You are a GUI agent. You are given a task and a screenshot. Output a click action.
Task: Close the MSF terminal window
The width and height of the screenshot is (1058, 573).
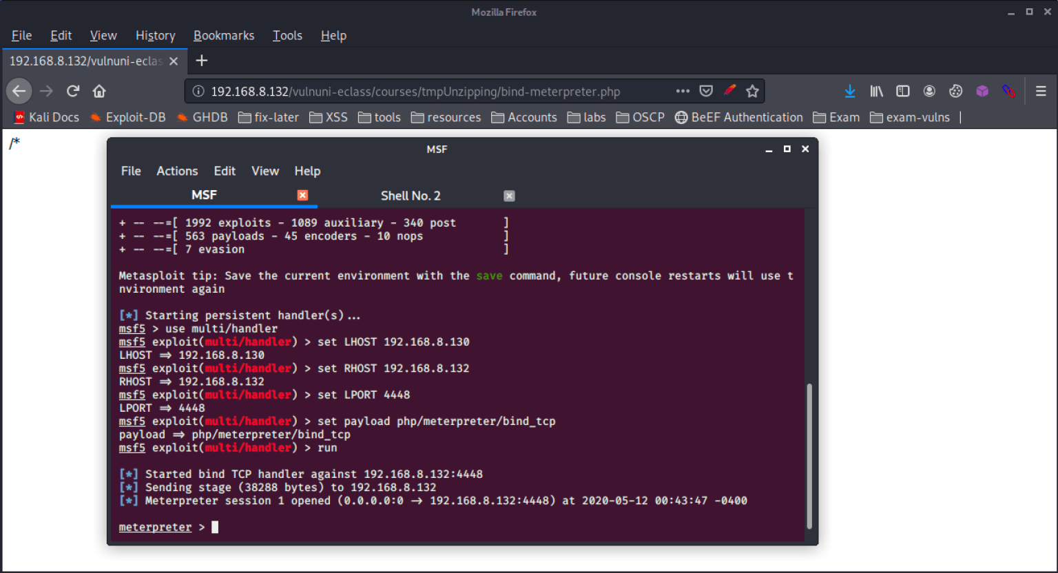(x=805, y=149)
